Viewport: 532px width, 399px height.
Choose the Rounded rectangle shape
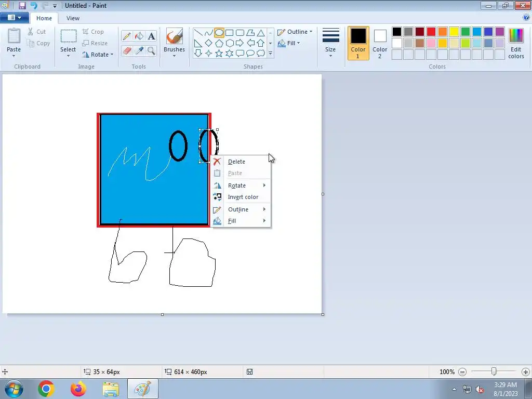[240, 33]
